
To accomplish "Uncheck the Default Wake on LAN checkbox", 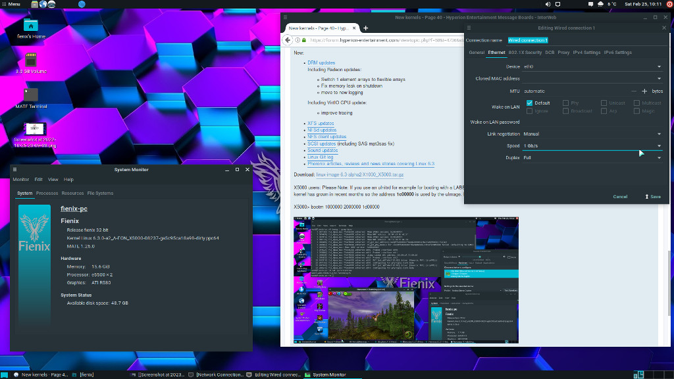I will pos(530,103).
